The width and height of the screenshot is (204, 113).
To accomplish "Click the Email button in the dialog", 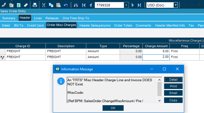I will coord(173,93).
